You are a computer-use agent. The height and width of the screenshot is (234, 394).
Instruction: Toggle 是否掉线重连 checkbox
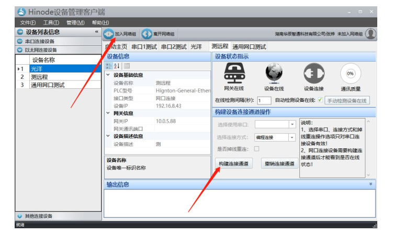click(256, 149)
